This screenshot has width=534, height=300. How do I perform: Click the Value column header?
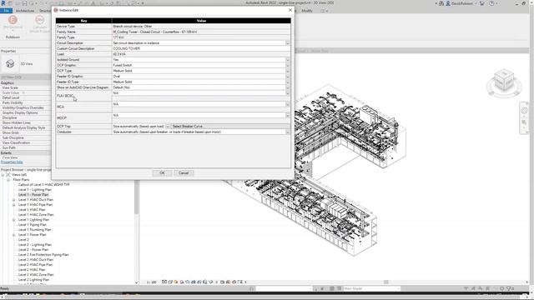201,21
